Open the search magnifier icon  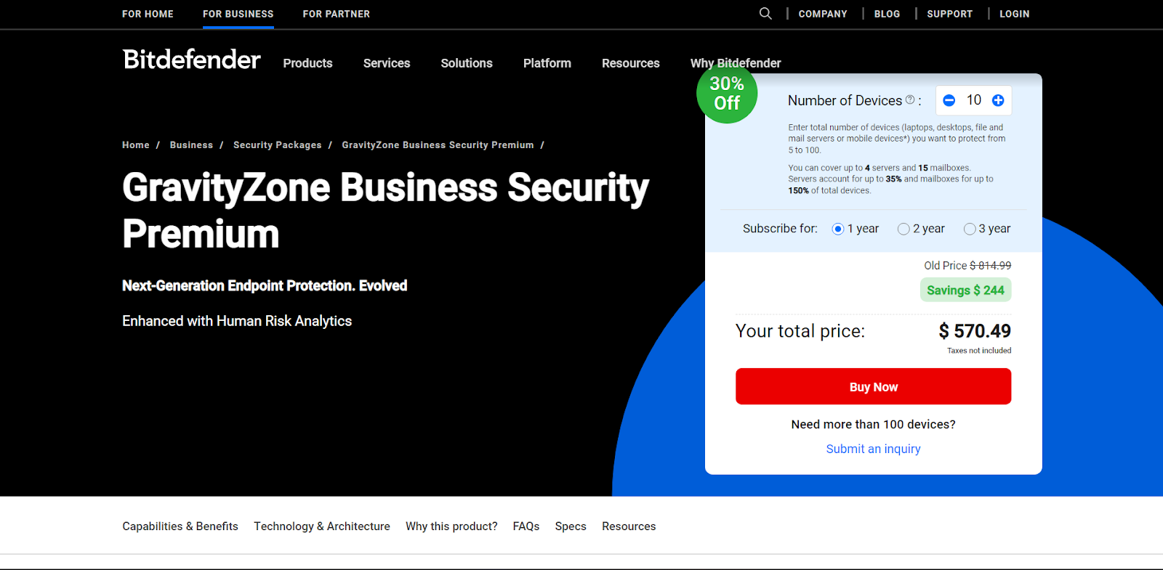point(765,14)
